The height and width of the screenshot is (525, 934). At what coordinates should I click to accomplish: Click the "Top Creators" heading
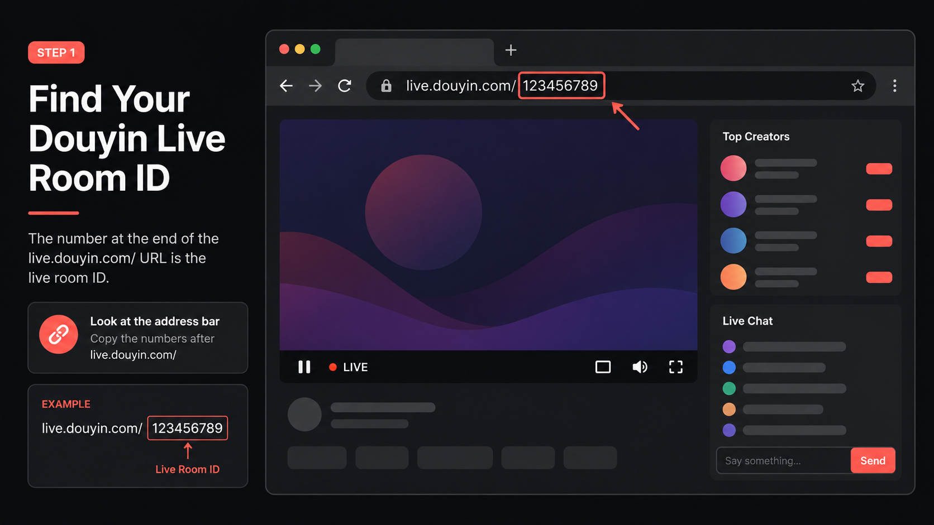(x=756, y=137)
